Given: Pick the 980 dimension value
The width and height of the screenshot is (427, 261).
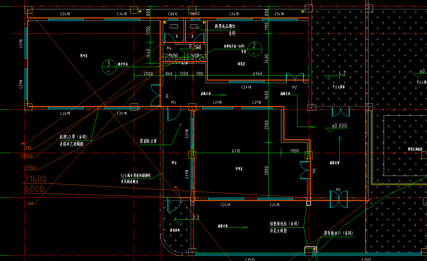Looking at the screenshot, I should pos(200,74).
